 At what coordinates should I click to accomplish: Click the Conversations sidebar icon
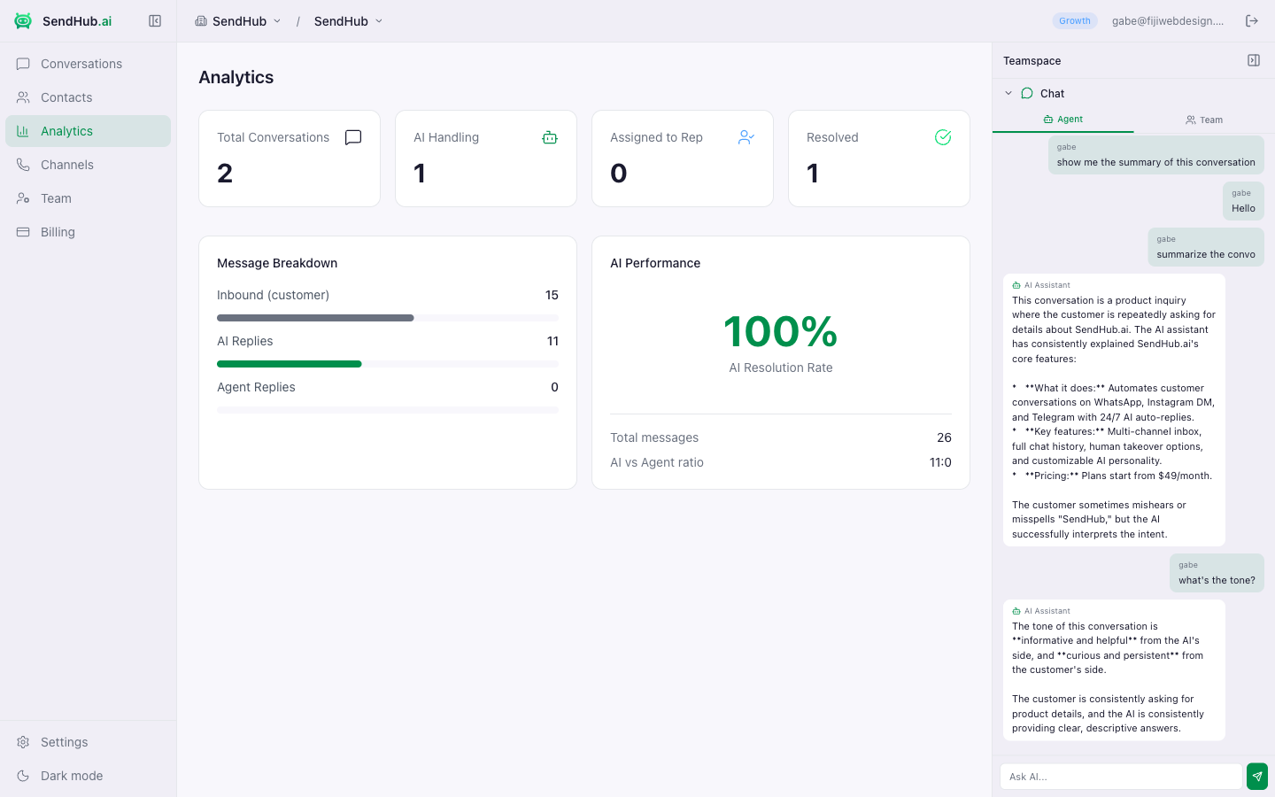(x=23, y=64)
